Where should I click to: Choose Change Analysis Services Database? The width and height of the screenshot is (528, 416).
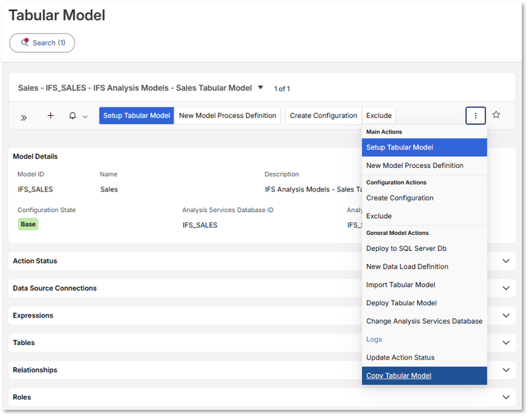click(x=425, y=321)
